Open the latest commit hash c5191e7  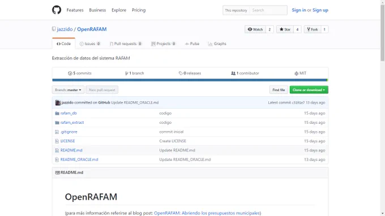pos(298,103)
